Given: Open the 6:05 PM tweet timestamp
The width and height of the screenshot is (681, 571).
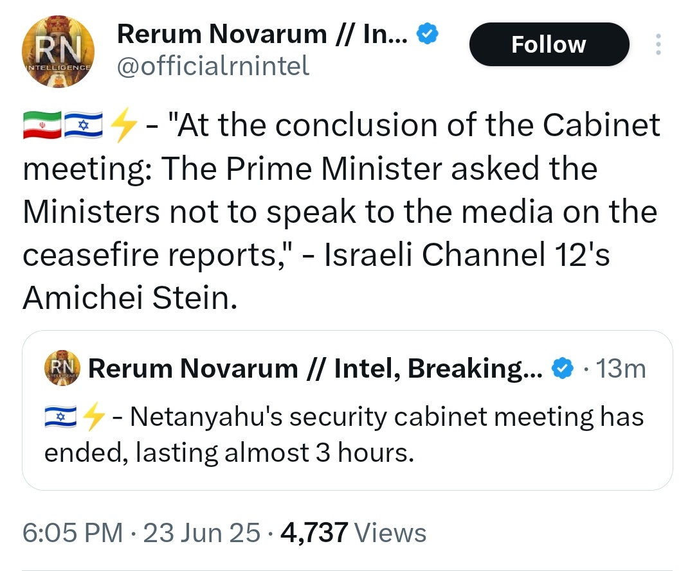Looking at the screenshot, I should point(73,532).
